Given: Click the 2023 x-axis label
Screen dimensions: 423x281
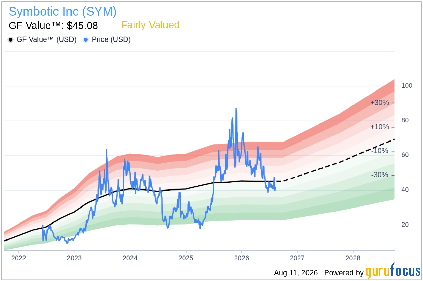Looking at the screenshot, I should (74, 258).
